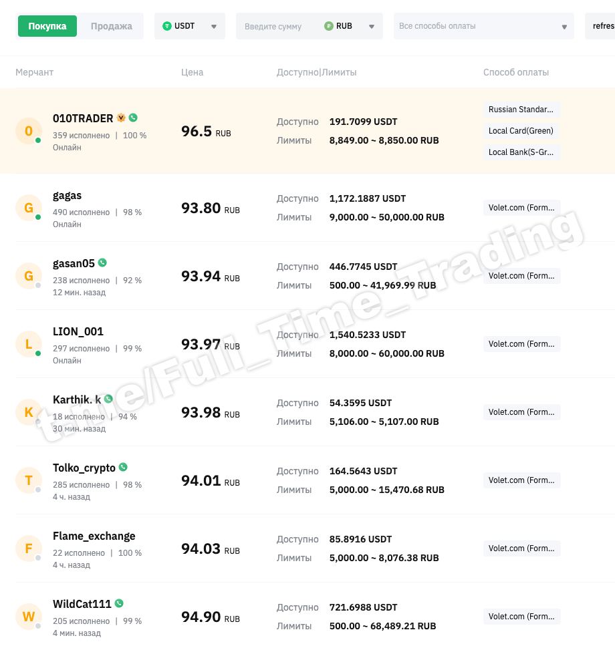Click the gagas merchant avatar icon
The height and width of the screenshot is (648, 615).
(29, 208)
